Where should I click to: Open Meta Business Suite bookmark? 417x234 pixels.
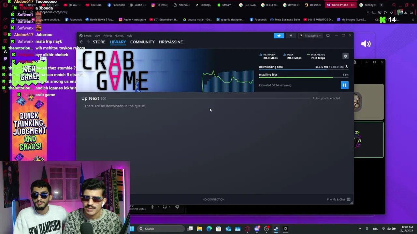284,20
